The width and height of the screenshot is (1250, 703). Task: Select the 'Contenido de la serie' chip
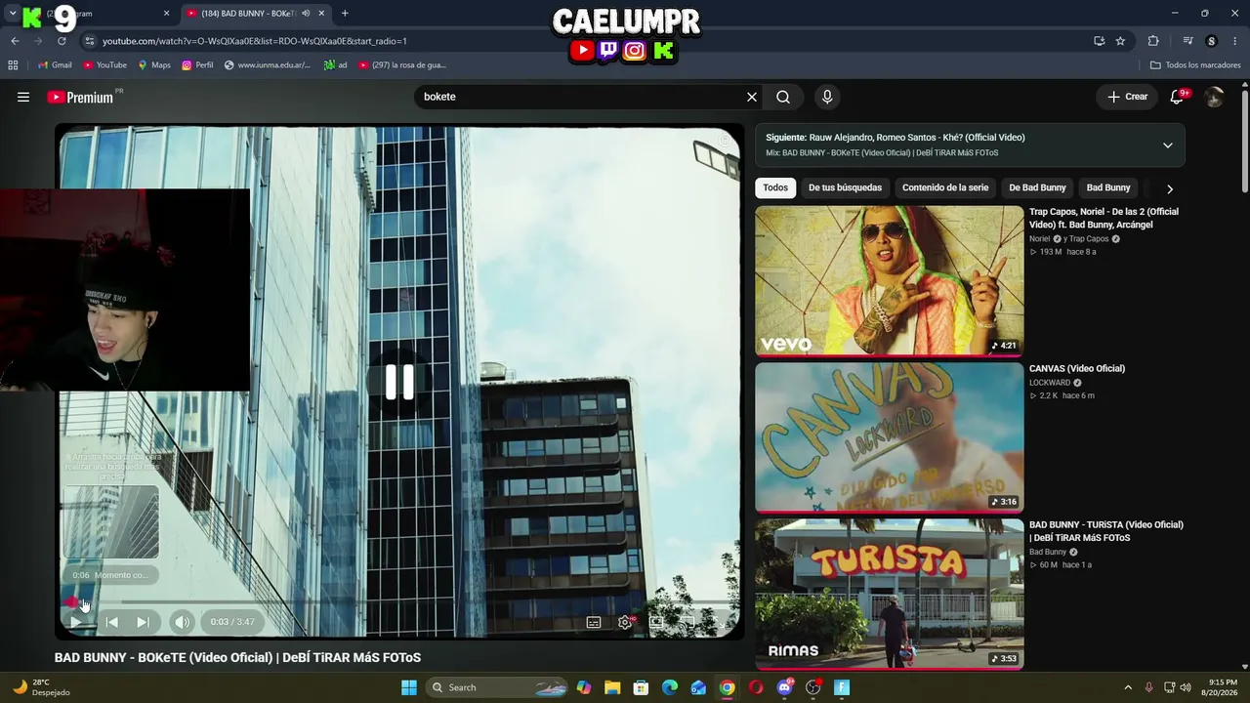pyautogui.click(x=945, y=187)
